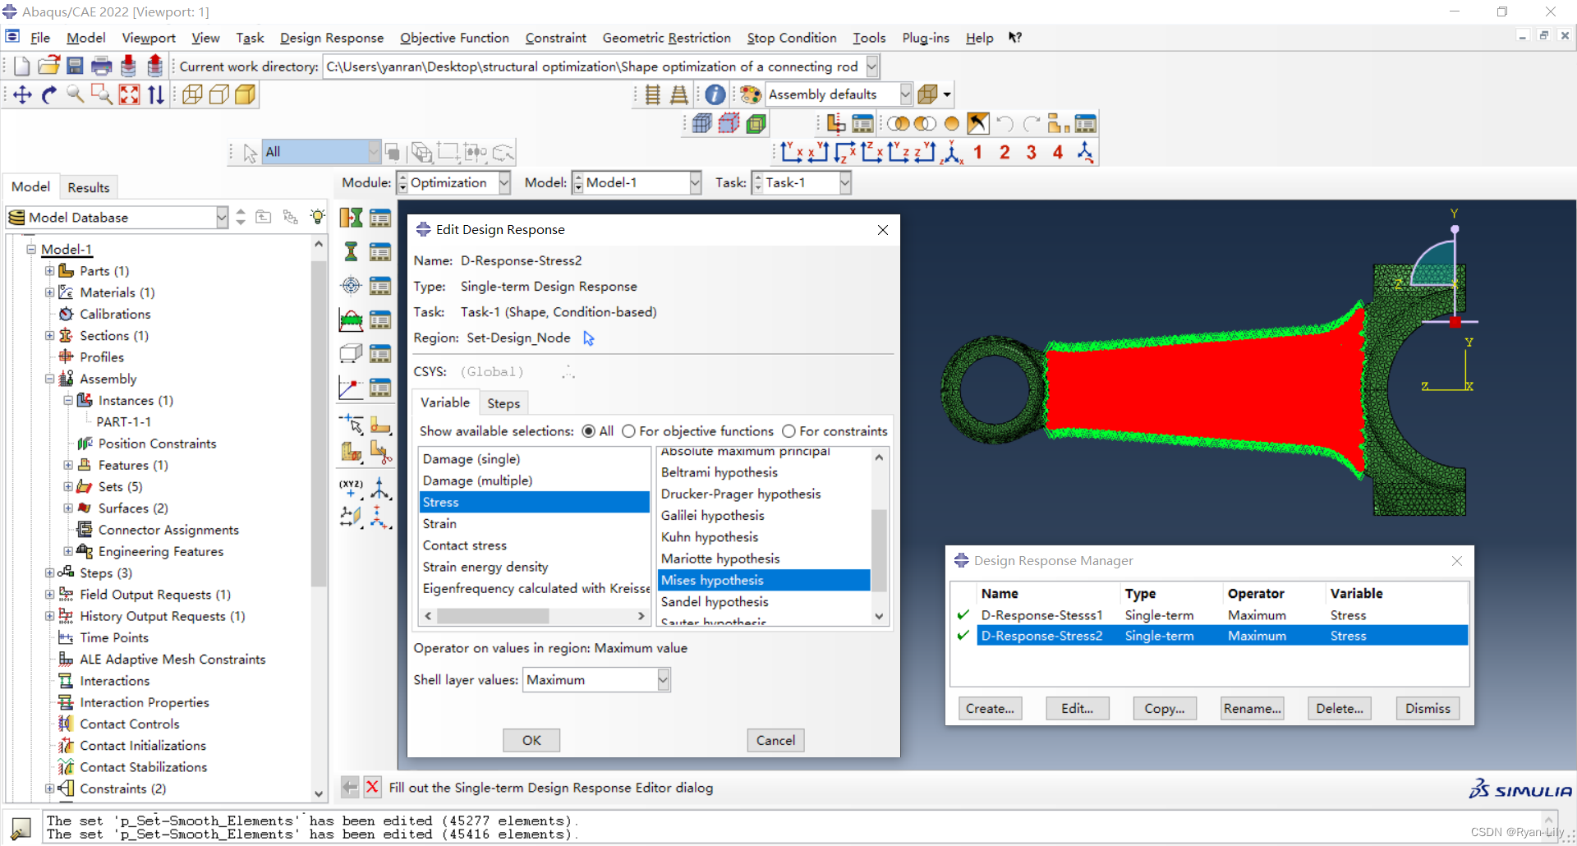Click the Create Datum Point XYZ icon
1577x846 pixels.
point(352,488)
